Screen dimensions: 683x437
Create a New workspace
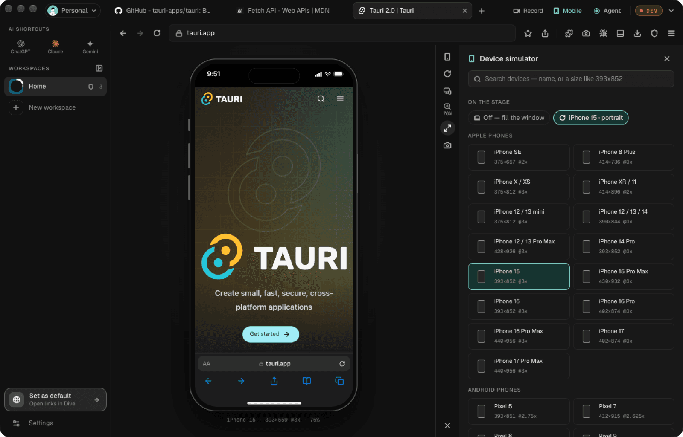[x=55, y=108]
